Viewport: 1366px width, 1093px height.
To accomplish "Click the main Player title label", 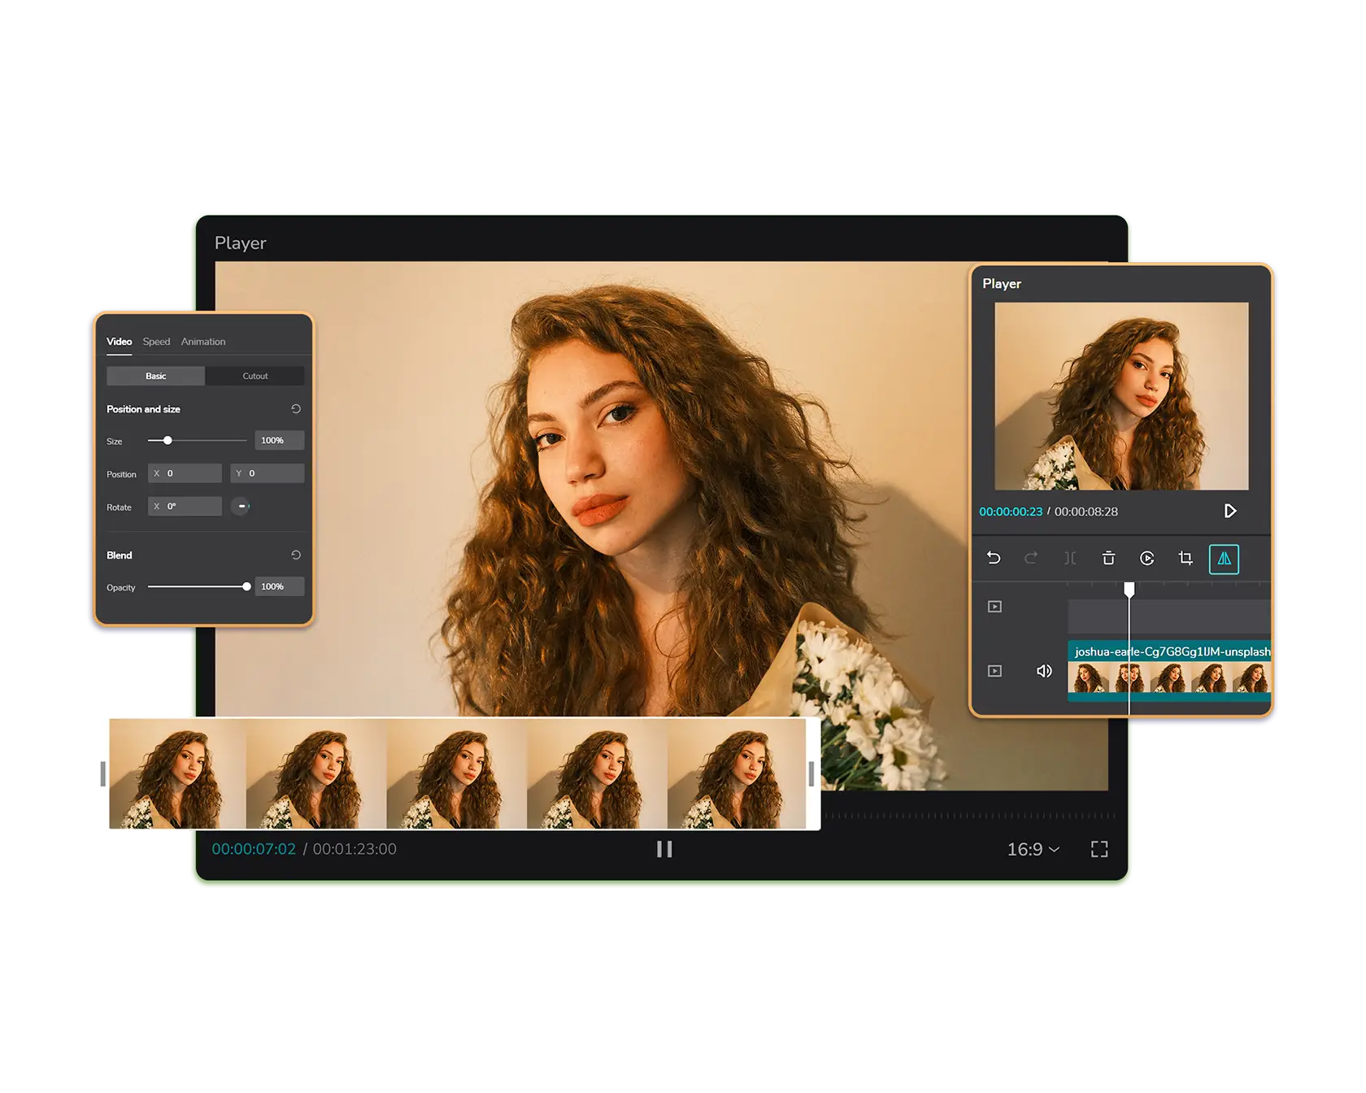I will click(x=241, y=243).
